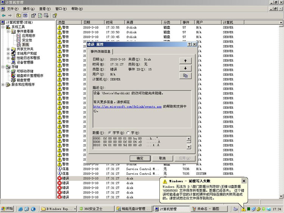Select the 信息 row with user SYSTEM
284x213 pixels.
pyautogui.click(x=150, y=174)
